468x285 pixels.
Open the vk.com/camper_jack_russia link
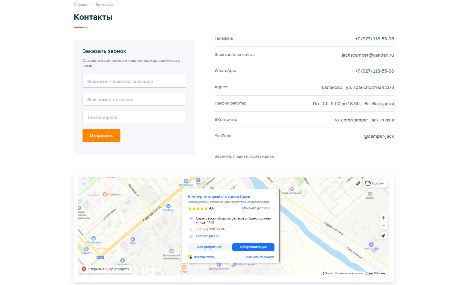tap(364, 120)
